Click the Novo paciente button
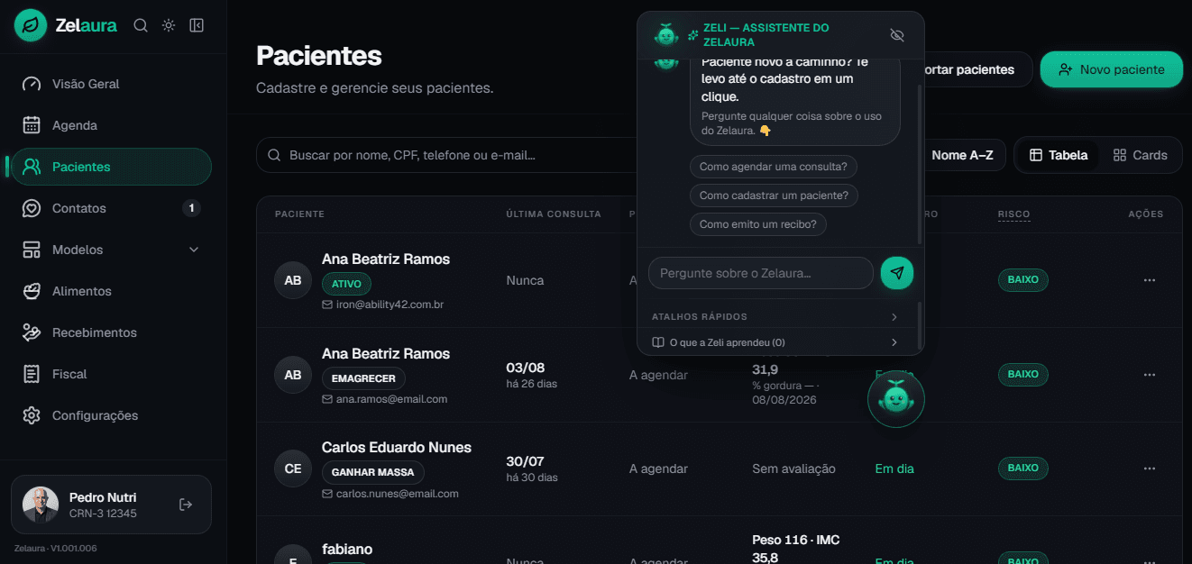1192x564 pixels. 1111,69
